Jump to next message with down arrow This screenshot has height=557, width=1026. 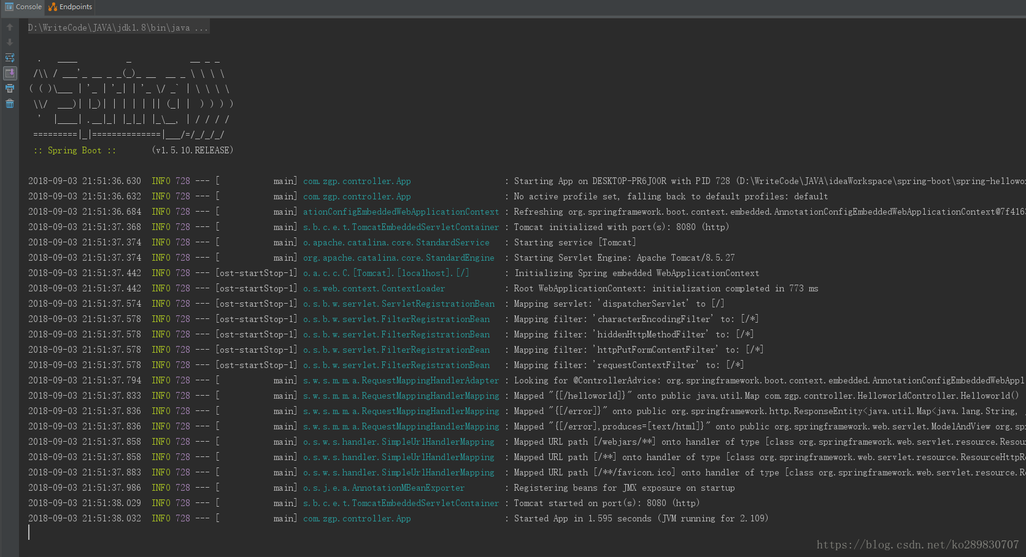[9, 42]
